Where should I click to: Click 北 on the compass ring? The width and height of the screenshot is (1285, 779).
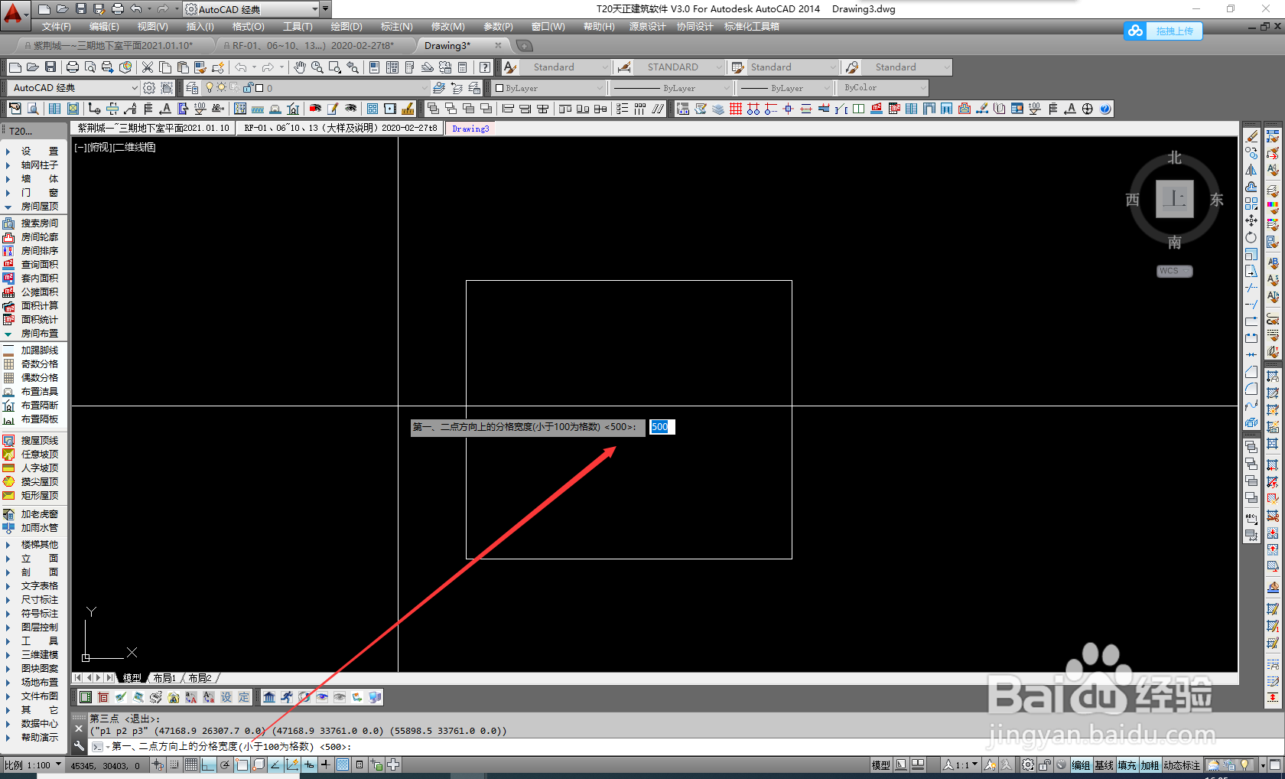click(x=1174, y=158)
